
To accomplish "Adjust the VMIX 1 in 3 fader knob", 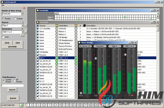I will 125,55.
